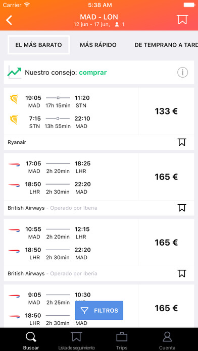198x351 pixels.
Task: Tap the back arrow in the header
Action: coord(9,20)
